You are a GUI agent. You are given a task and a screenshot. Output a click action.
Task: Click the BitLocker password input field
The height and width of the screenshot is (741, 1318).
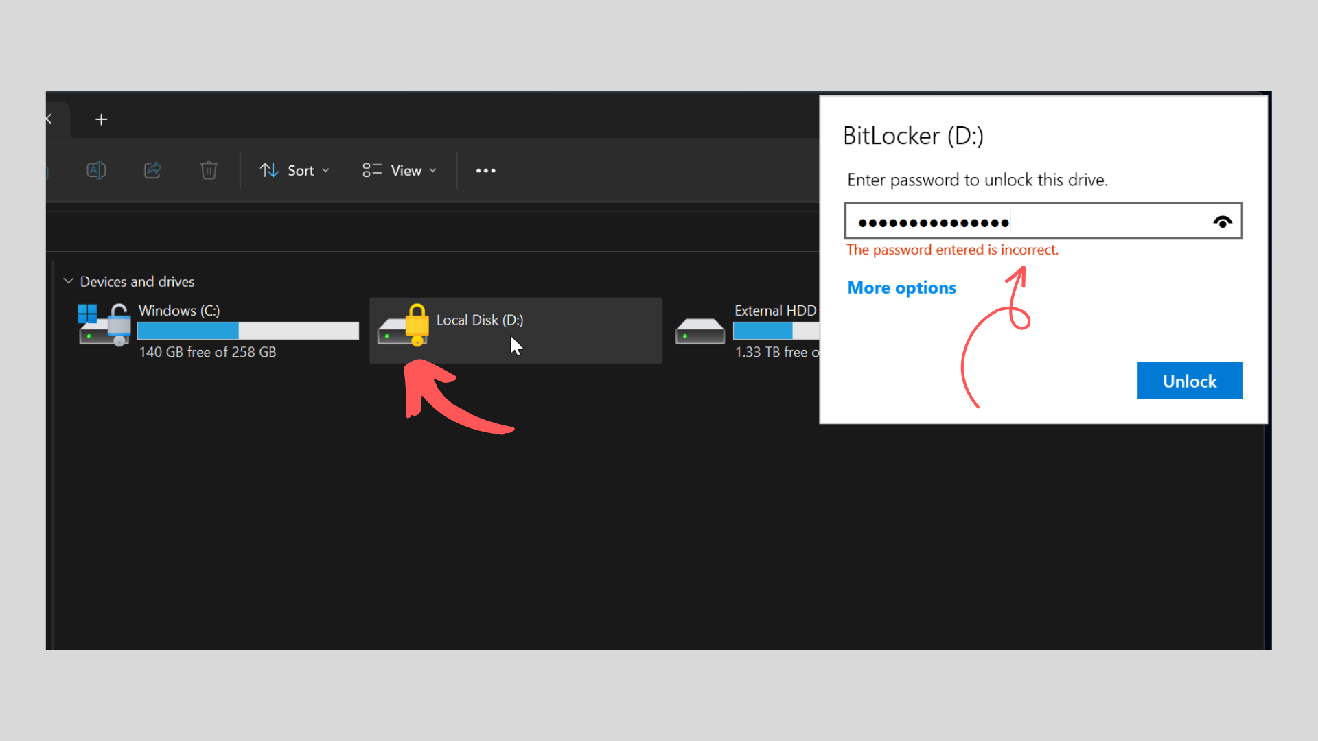tap(1030, 222)
